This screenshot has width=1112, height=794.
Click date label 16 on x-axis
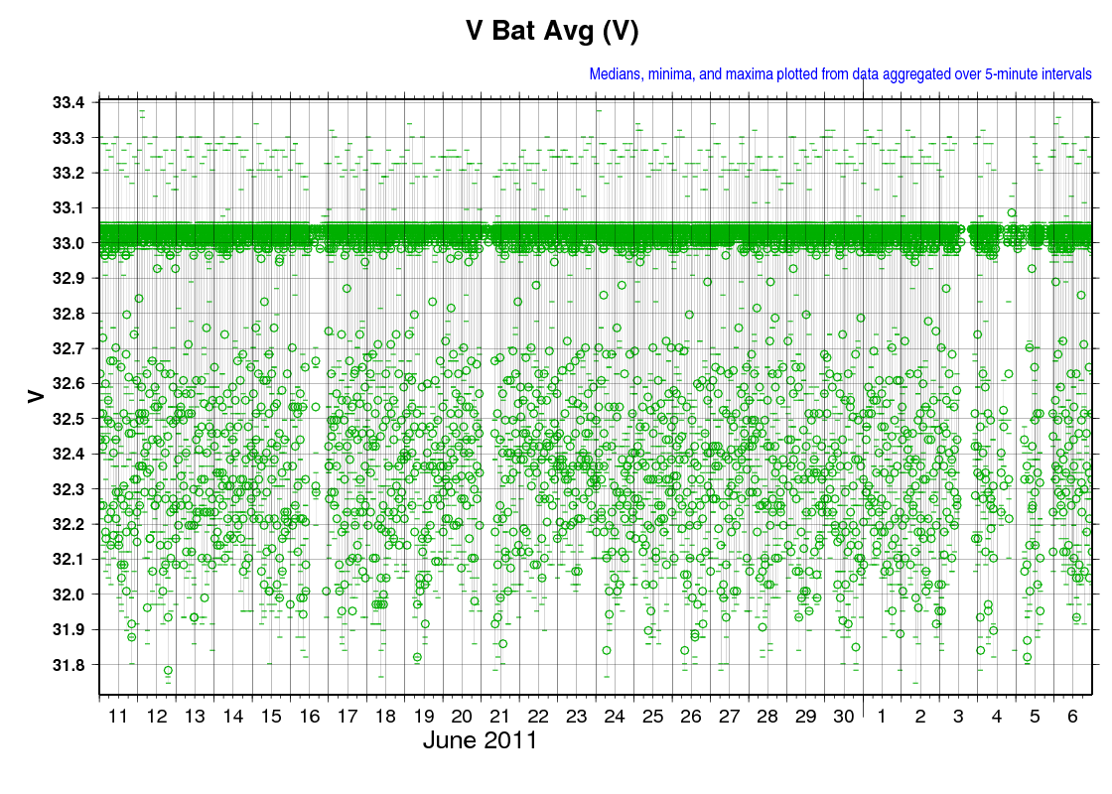click(309, 716)
